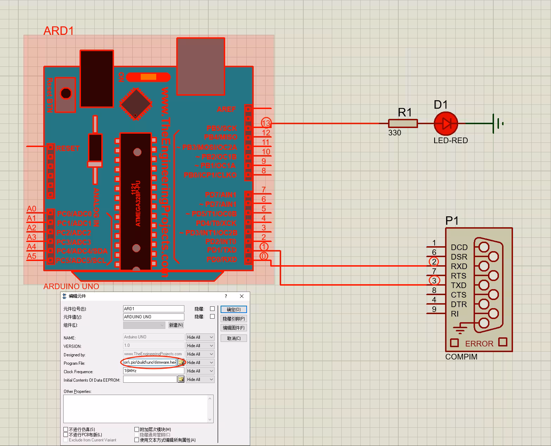
Task: Check 隐藏 box next to ARD1 reference
Action: [212, 308]
